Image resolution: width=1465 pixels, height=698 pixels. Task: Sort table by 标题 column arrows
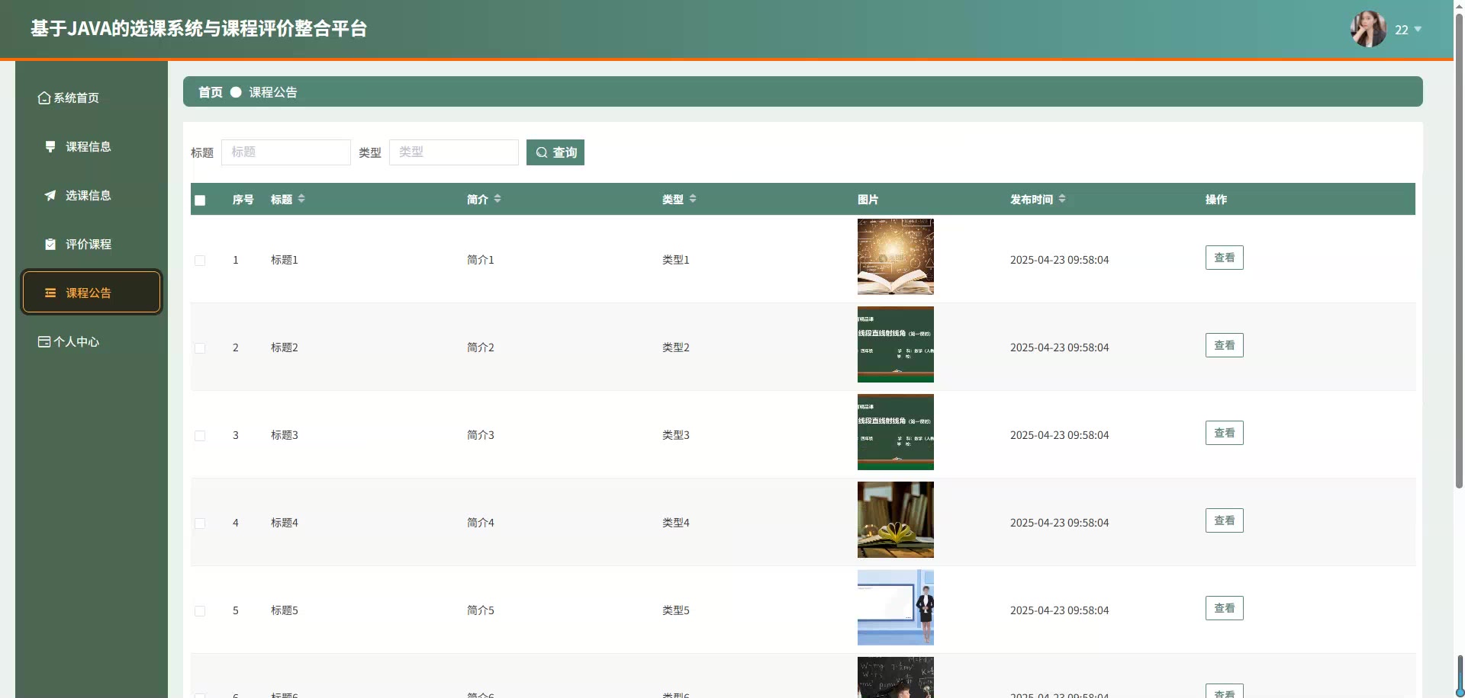point(301,199)
